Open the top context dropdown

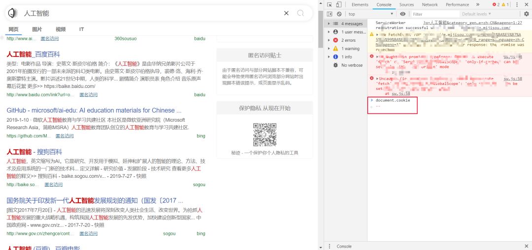coord(371,14)
